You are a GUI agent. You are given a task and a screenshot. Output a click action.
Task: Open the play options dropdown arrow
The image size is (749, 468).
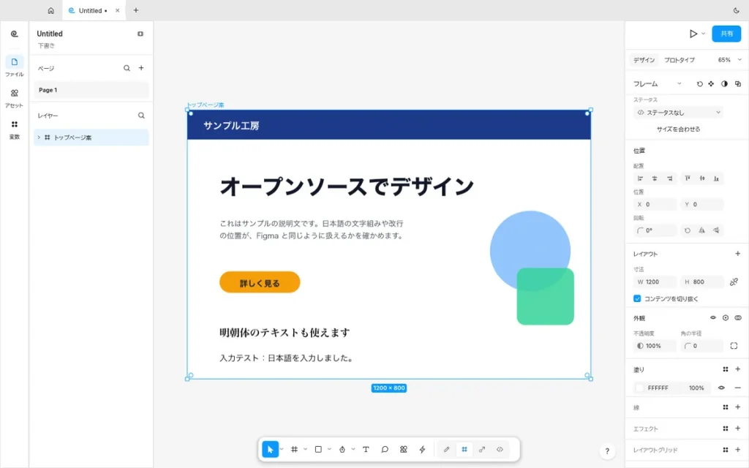pyautogui.click(x=704, y=34)
